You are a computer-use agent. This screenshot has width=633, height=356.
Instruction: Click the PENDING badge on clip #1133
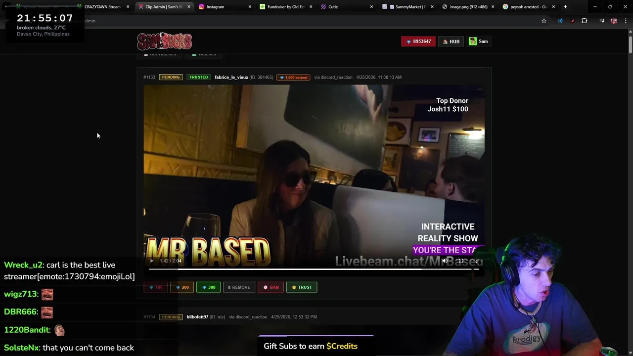coord(171,77)
